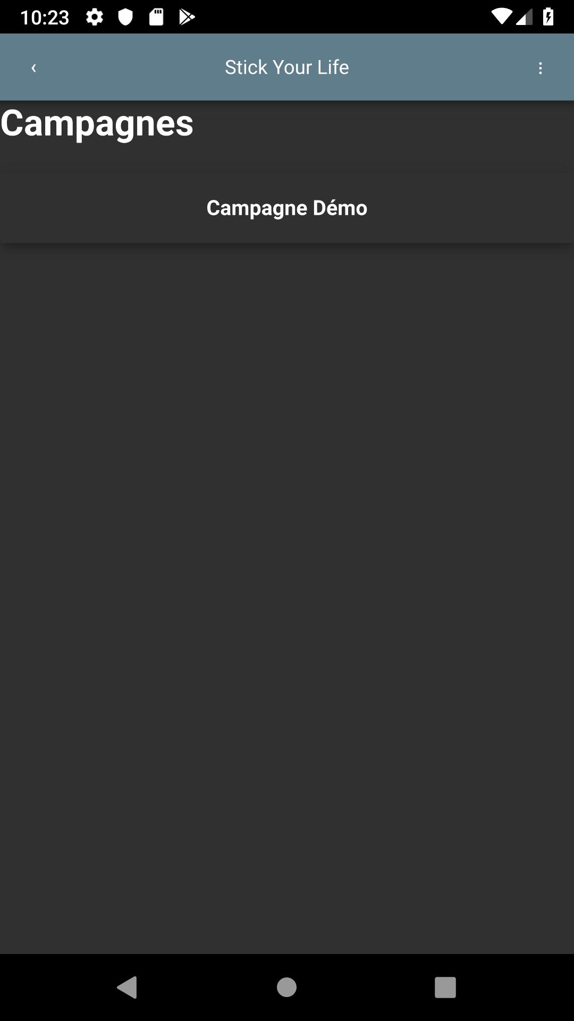Screen dimensions: 574x1021
Task: Click right edge of Campagne Démo card
Action: click(x=558, y=208)
